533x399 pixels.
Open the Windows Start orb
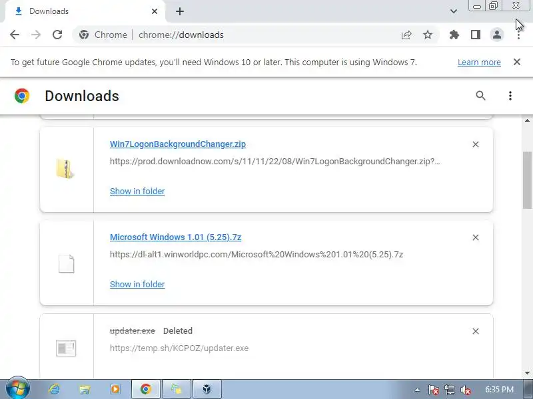(x=18, y=389)
